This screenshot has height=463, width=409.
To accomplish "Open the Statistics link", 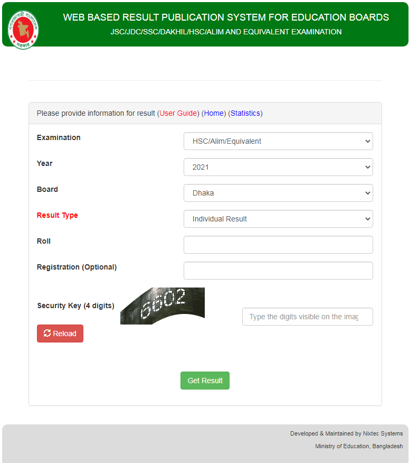I will pyautogui.click(x=245, y=114).
